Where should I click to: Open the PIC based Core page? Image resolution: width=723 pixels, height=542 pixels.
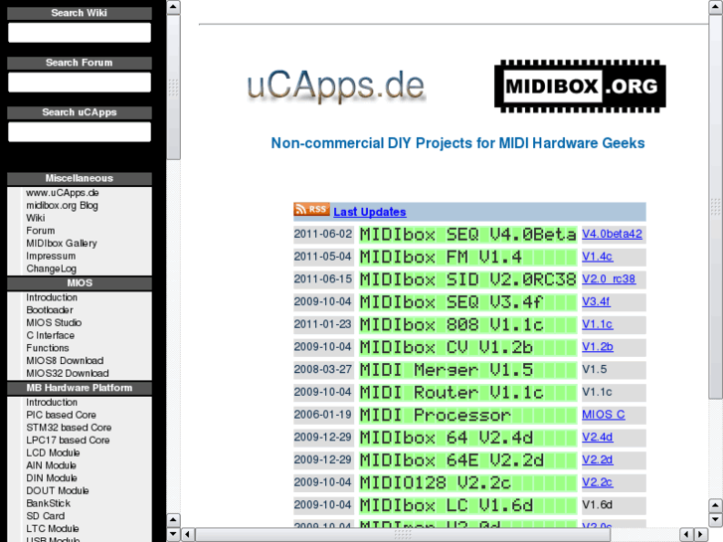tap(61, 415)
